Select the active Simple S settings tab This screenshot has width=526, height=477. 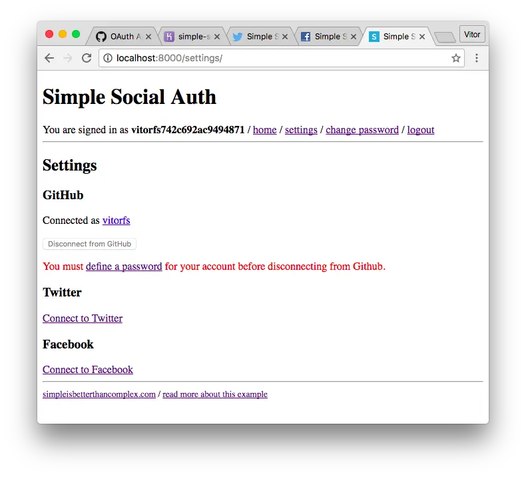click(x=398, y=36)
